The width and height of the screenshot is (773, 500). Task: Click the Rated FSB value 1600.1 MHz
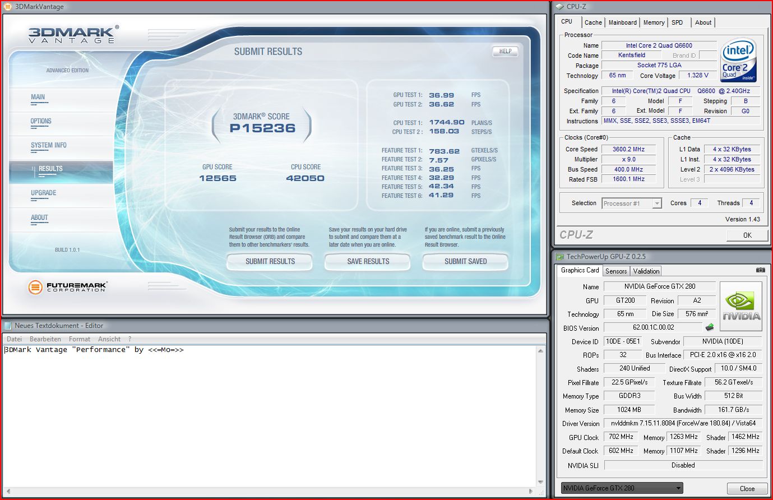click(x=628, y=179)
